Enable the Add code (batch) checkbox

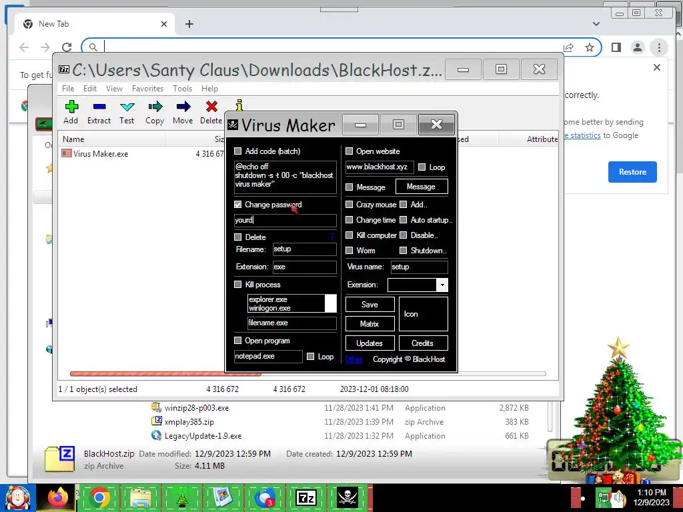[238, 151]
